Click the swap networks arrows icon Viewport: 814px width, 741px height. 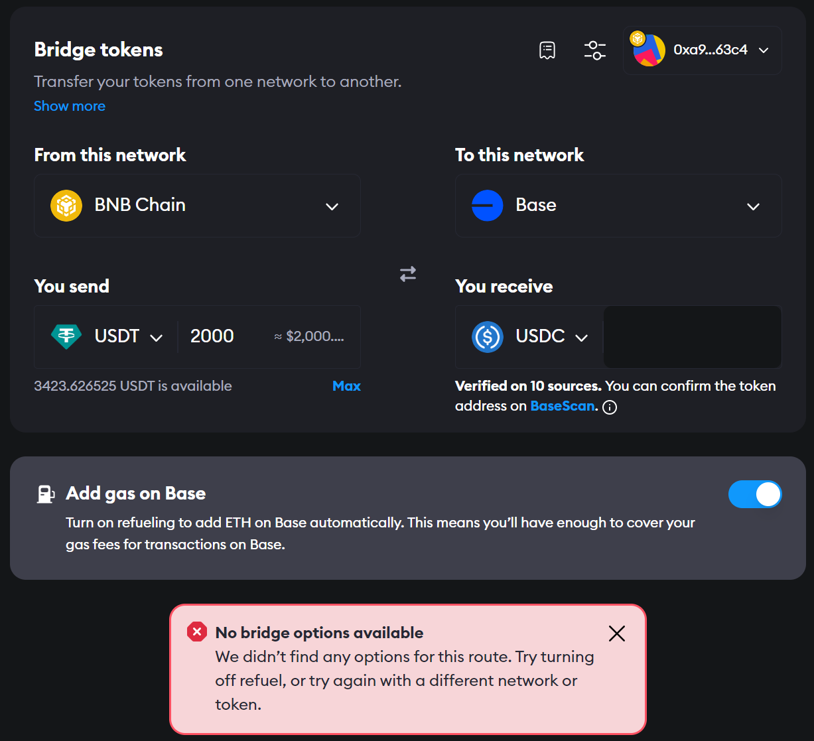pos(408,273)
